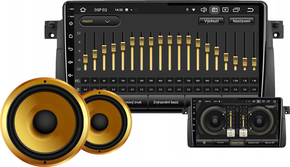The height and width of the screenshot is (167, 290).
Task: Open recent apps overlapping-windows icon
Action: [236, 10]
